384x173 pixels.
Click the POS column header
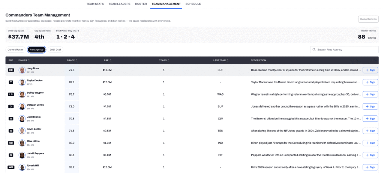11,60
